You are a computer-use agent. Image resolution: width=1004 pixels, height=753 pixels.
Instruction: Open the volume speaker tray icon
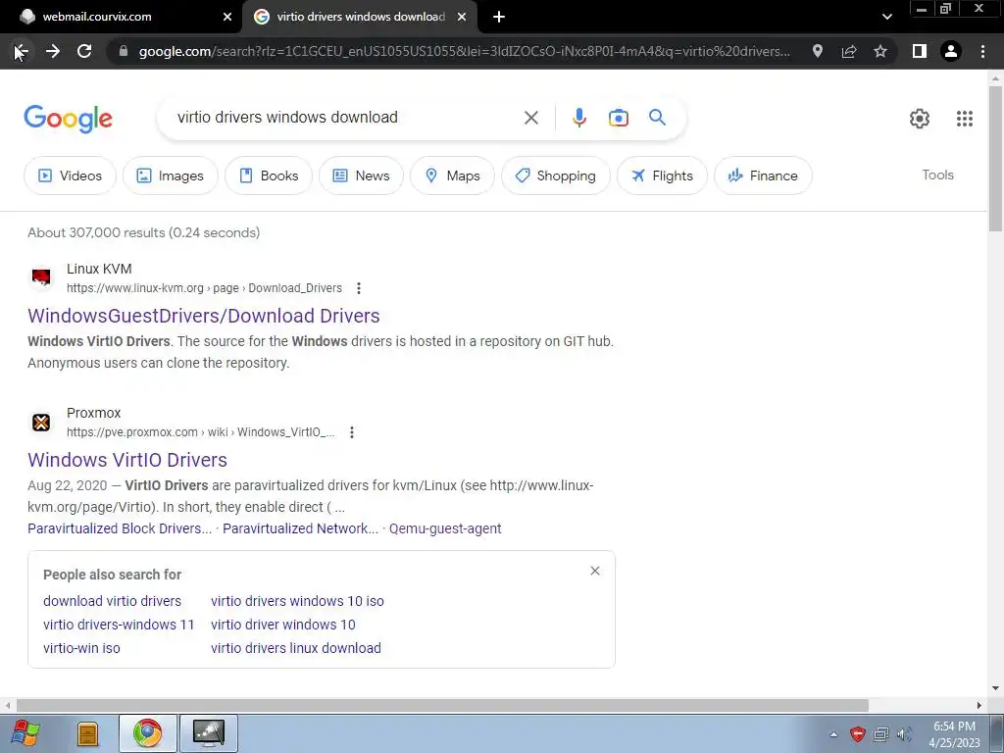[904, 734]
